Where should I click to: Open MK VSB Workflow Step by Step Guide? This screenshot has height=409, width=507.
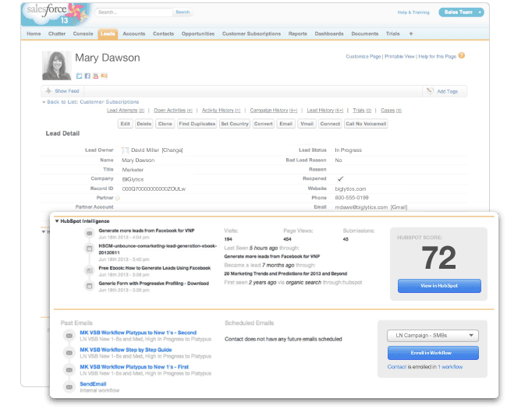coord(126,350)
